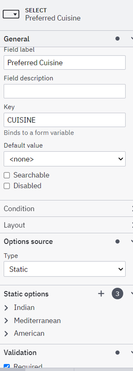Click the General section edited dot indicator

(x=117, y=39)
